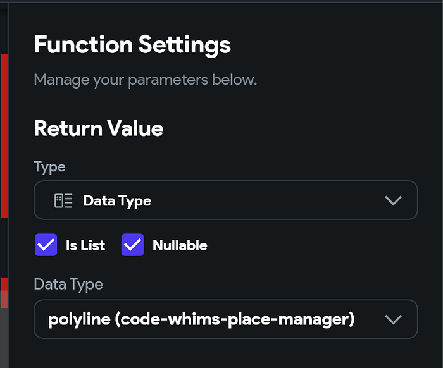Click the checkmark in Is List box
Screen dimensions: 443x368
click(x=46, y=245)
